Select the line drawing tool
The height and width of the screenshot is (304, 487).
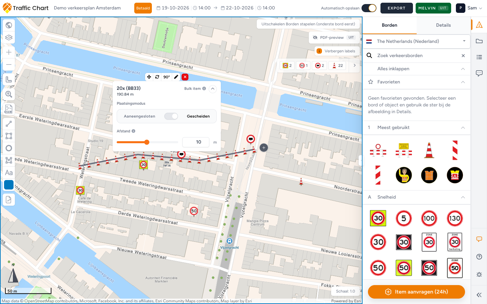coord(9,124)
